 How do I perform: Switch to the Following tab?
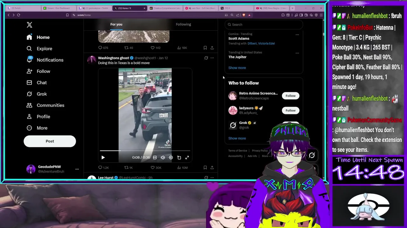pos(183,24)
